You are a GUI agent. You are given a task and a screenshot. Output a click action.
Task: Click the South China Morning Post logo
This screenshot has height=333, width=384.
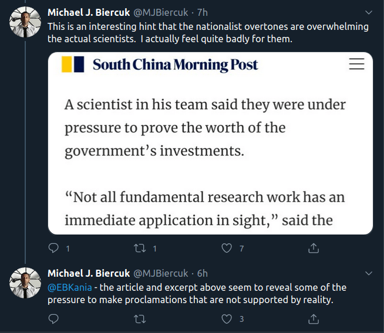coord(160,64)
